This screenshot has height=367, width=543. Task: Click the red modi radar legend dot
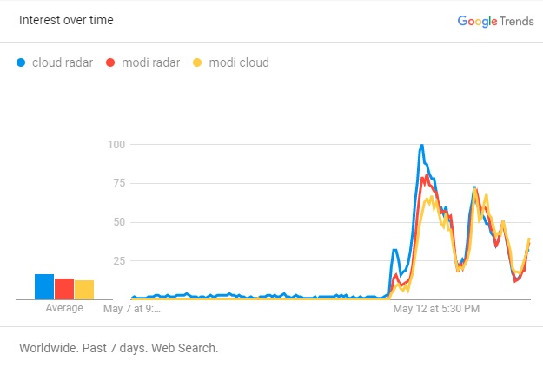click(110, 62)
